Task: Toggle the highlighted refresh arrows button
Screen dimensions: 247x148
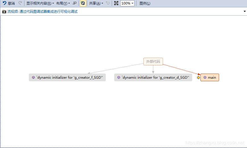Action: (83, 3)
